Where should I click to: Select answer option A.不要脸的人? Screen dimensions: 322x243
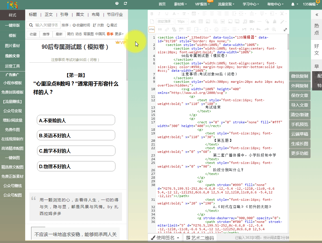click(76, 120)
